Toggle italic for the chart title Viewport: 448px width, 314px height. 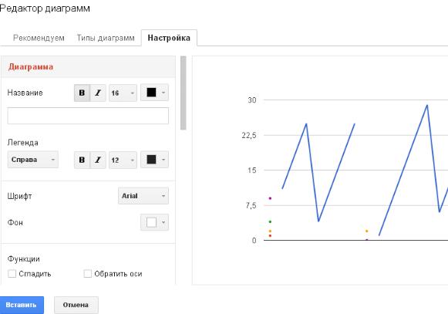(98, 93)
